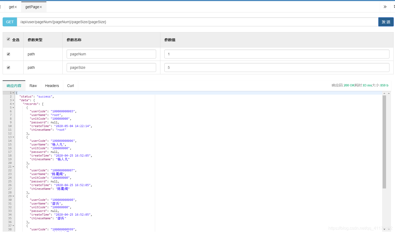View the Headers tab

point(52,86)
